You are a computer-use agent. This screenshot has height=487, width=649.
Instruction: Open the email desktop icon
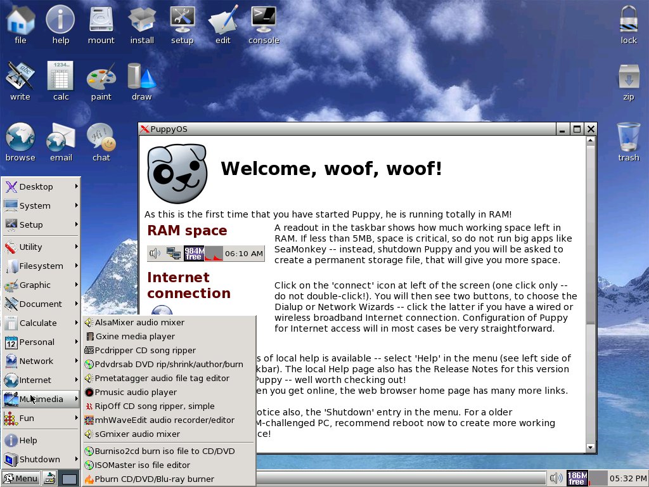(x=61, y=142)
